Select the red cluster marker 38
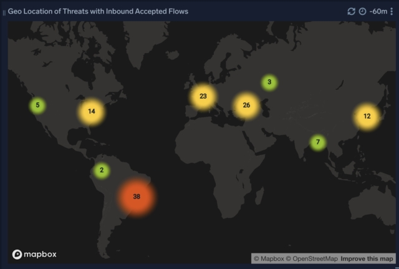The height and width of the screenshot is (269, 399). click(x=137, y=197)
